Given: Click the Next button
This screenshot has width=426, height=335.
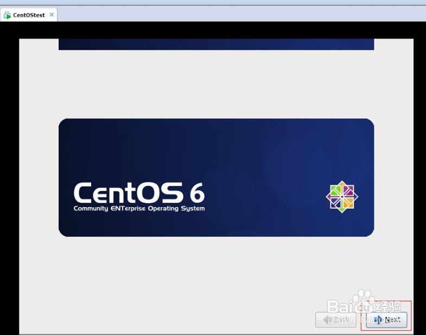Looking at the screenshot, I should tap(386, 320).
